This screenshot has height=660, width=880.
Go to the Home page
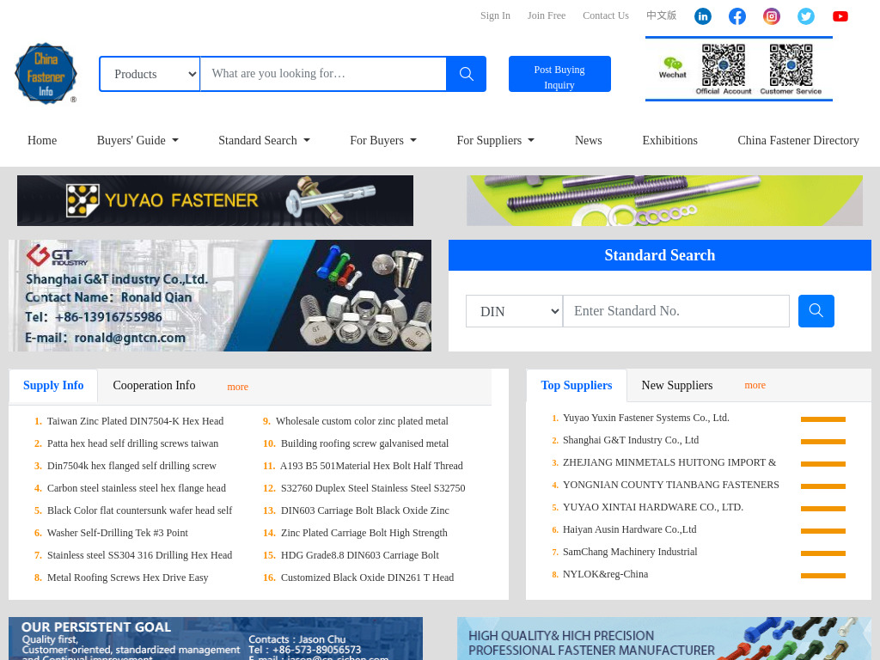pos(42,140)
